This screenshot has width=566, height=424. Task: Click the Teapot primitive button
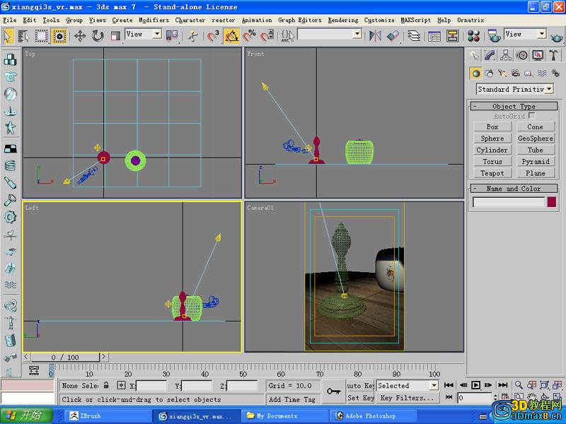(492, 173)
